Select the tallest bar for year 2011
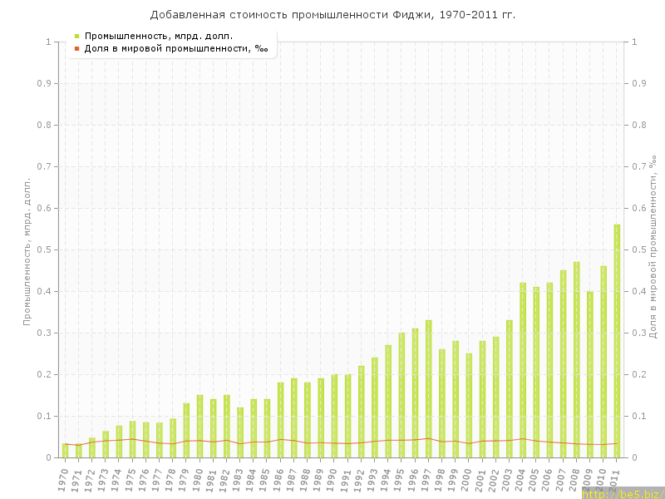The image size is (665, 499). 617,341
